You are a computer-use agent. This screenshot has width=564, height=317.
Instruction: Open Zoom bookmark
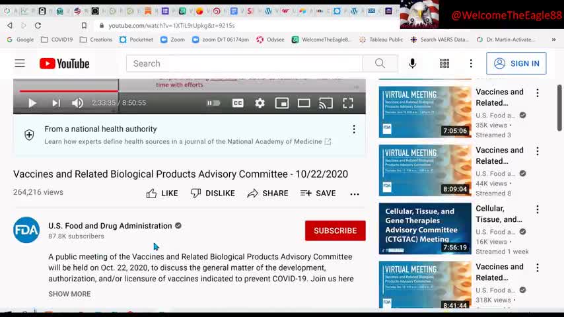172,40
